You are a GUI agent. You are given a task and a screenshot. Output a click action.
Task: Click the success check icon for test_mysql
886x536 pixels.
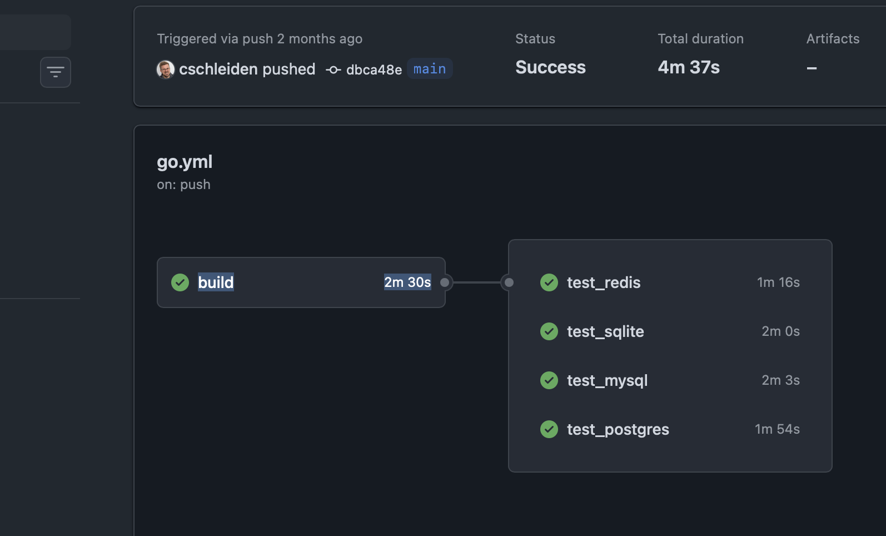point(549,380)
